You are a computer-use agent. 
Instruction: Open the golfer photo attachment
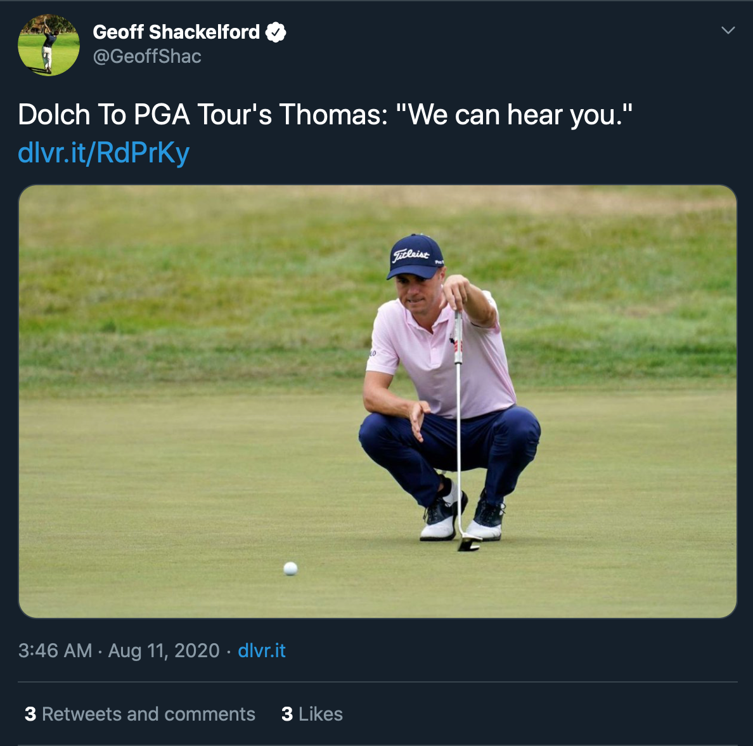tap(378, 402)
